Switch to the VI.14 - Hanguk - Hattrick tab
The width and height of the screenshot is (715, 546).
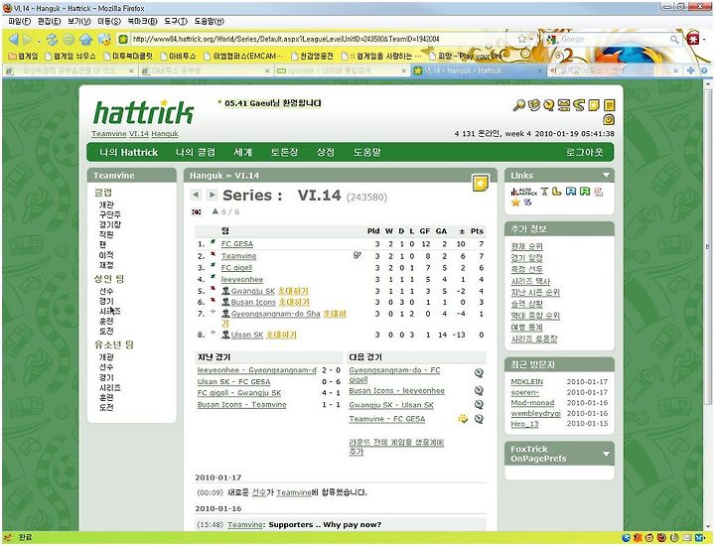(478, 70)
